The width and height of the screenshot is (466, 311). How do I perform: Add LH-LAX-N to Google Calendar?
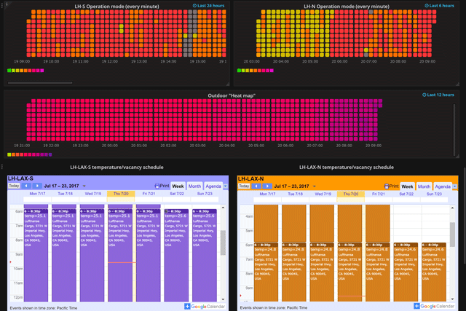pyautogui.click(x=438, y=307)
